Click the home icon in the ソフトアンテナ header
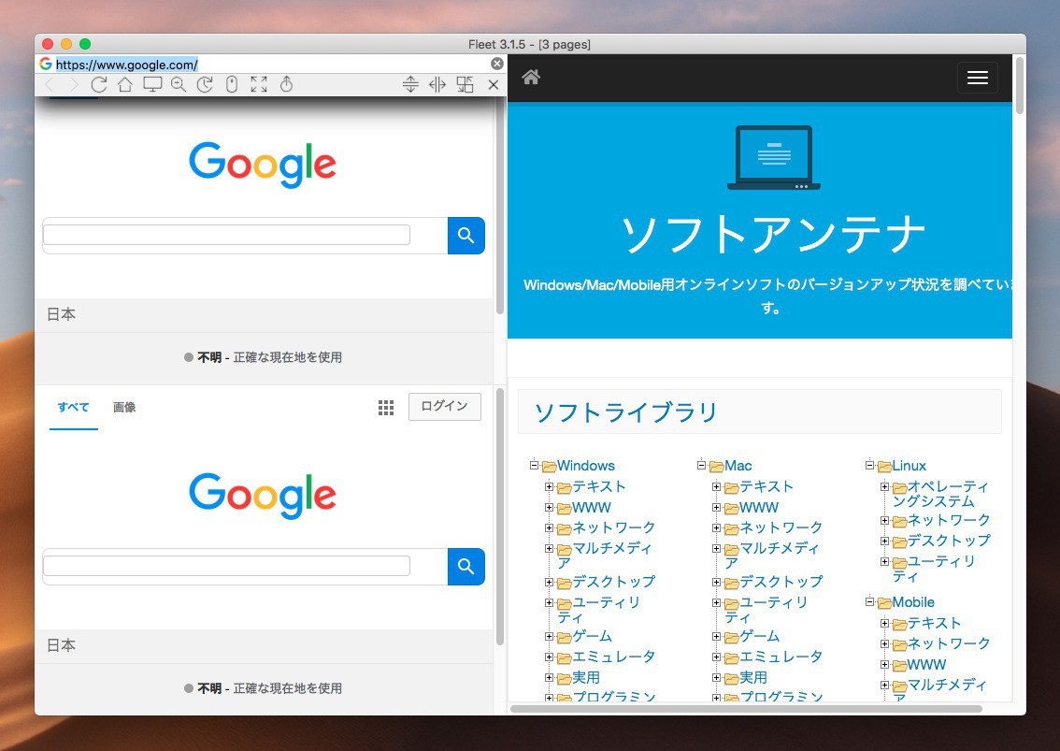Screen dimensions: 1060x751 pos(531,77)
